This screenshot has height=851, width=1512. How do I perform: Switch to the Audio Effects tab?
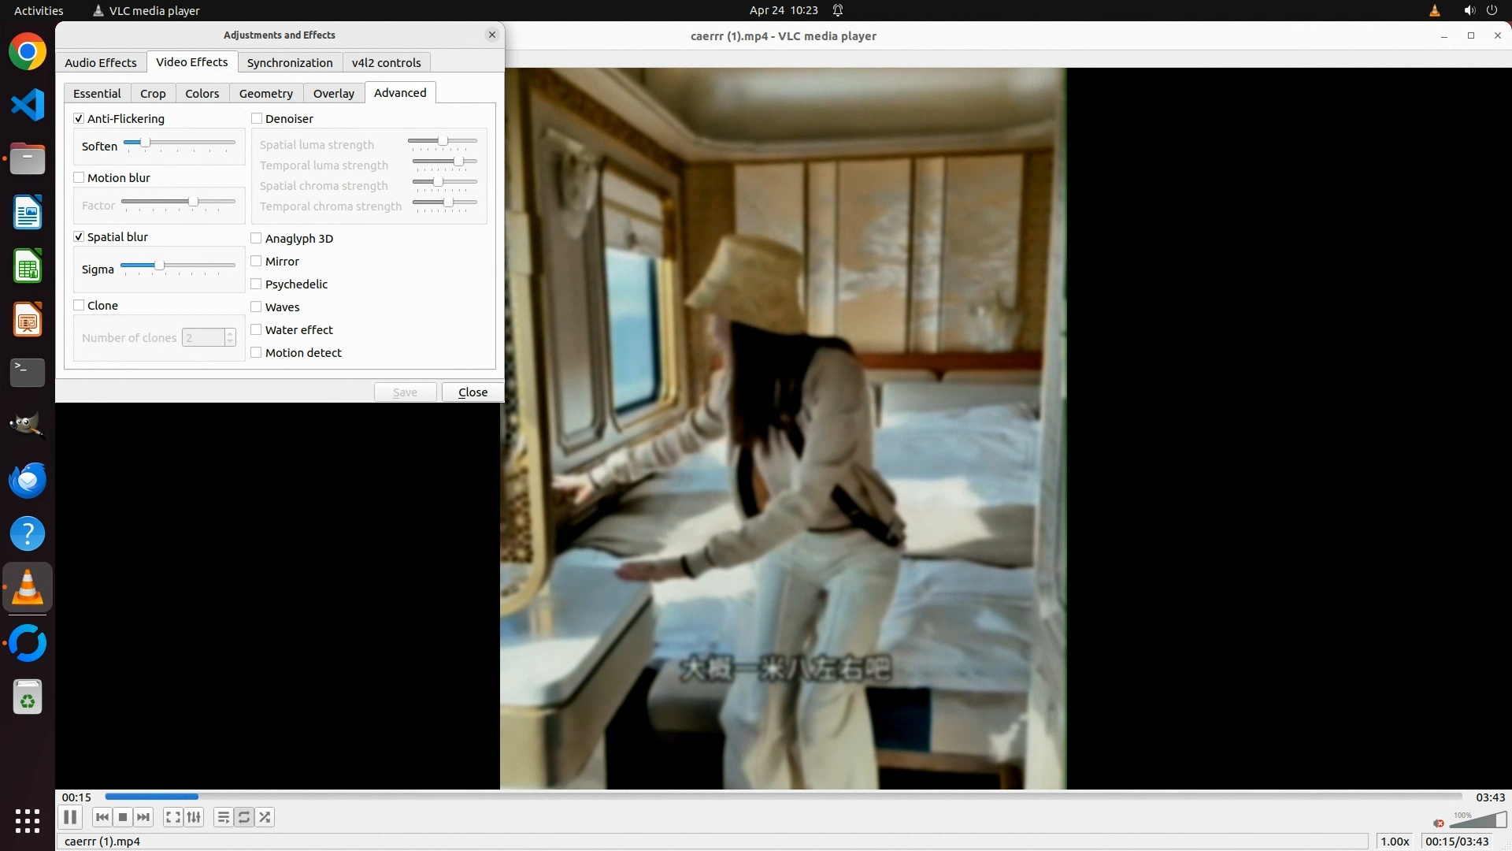101,63
